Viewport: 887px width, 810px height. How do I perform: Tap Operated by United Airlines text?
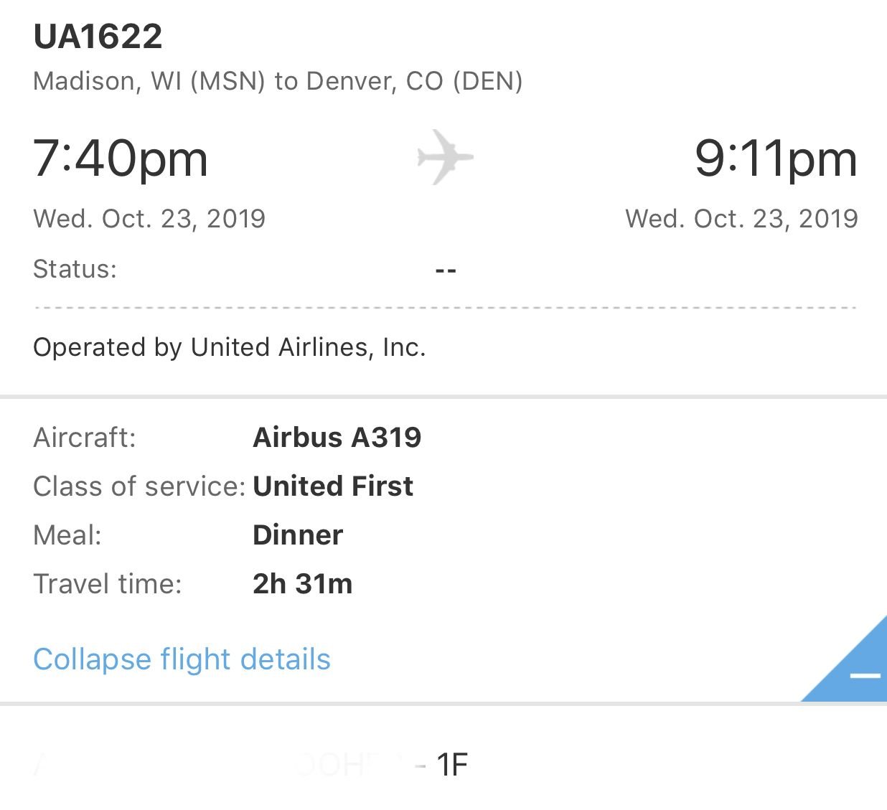pyautogui.click(x=230, y=347)
